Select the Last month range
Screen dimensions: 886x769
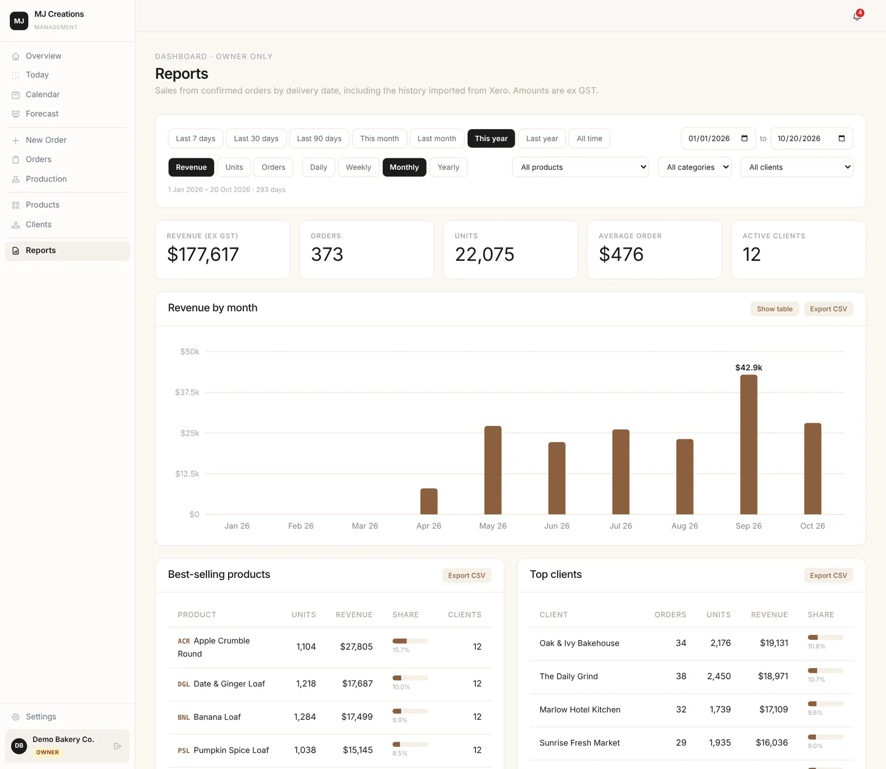click(437, 138)
